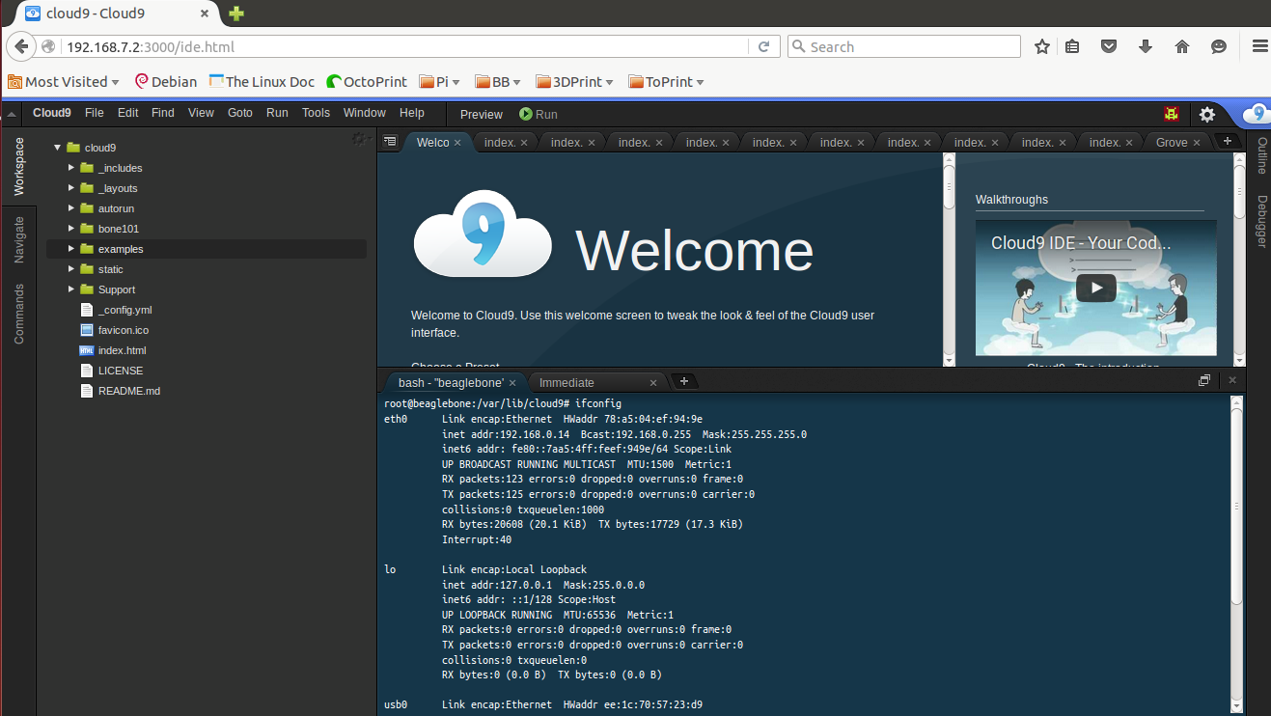Open the Debugger panel on right
The width and height of the screenshot is (1271, 716).
click(x=1261, y=221)
